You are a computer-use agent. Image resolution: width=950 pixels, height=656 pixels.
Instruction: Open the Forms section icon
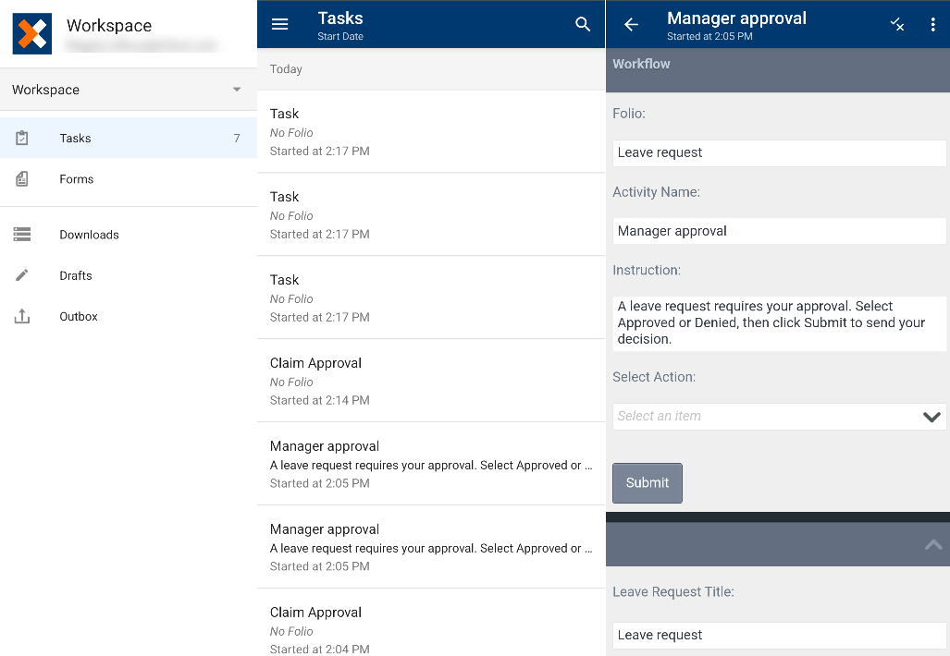point(20,180)
